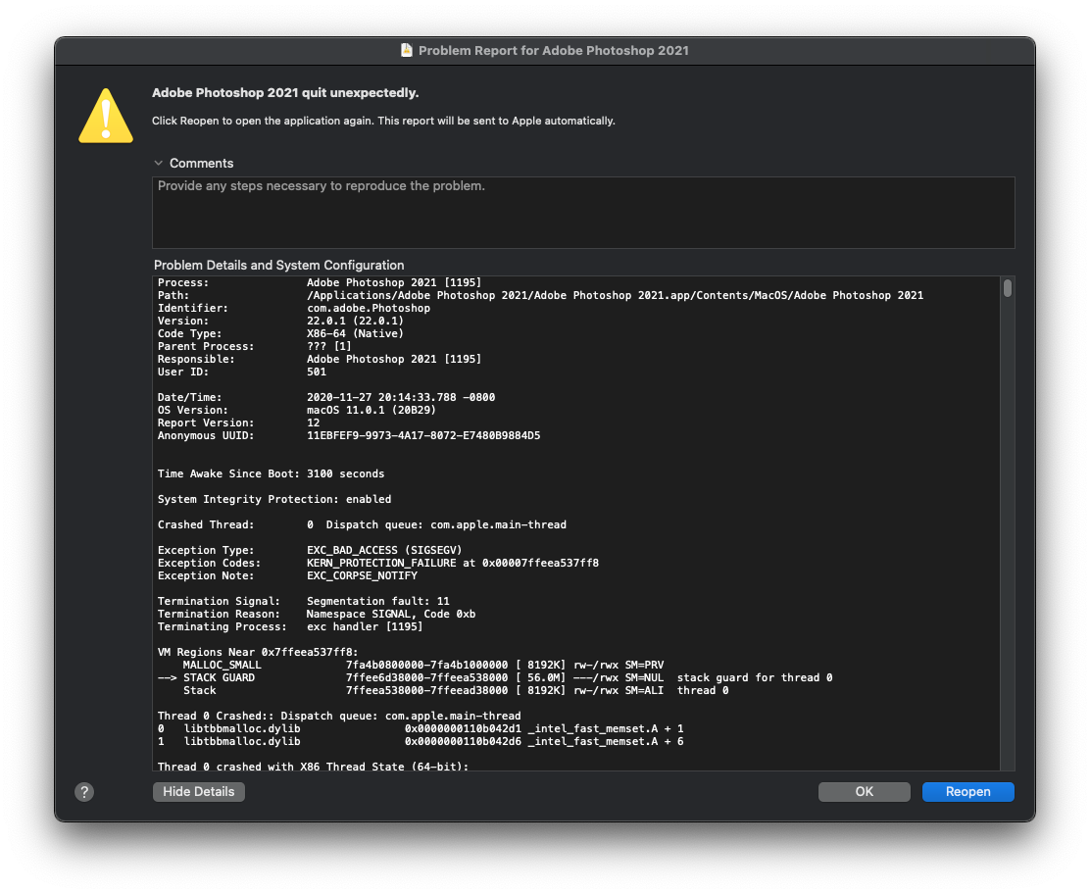Click the OK button
1090x894 pixels.
pos(865,792)
